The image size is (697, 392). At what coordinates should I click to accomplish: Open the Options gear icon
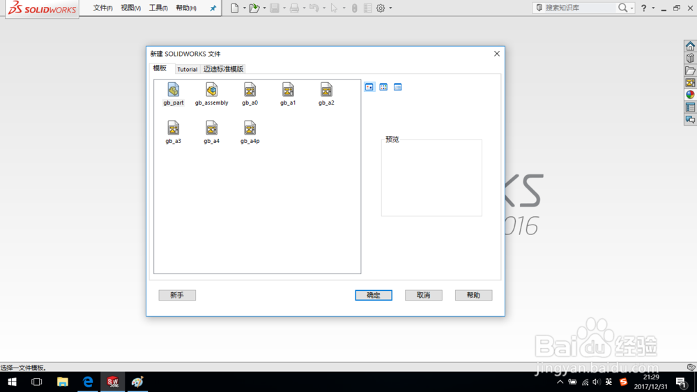pos(381,8)
